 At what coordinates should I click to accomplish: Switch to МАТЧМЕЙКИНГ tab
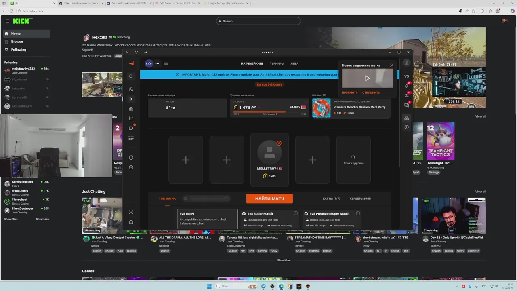pyautogui.click(x=252, y=63)
